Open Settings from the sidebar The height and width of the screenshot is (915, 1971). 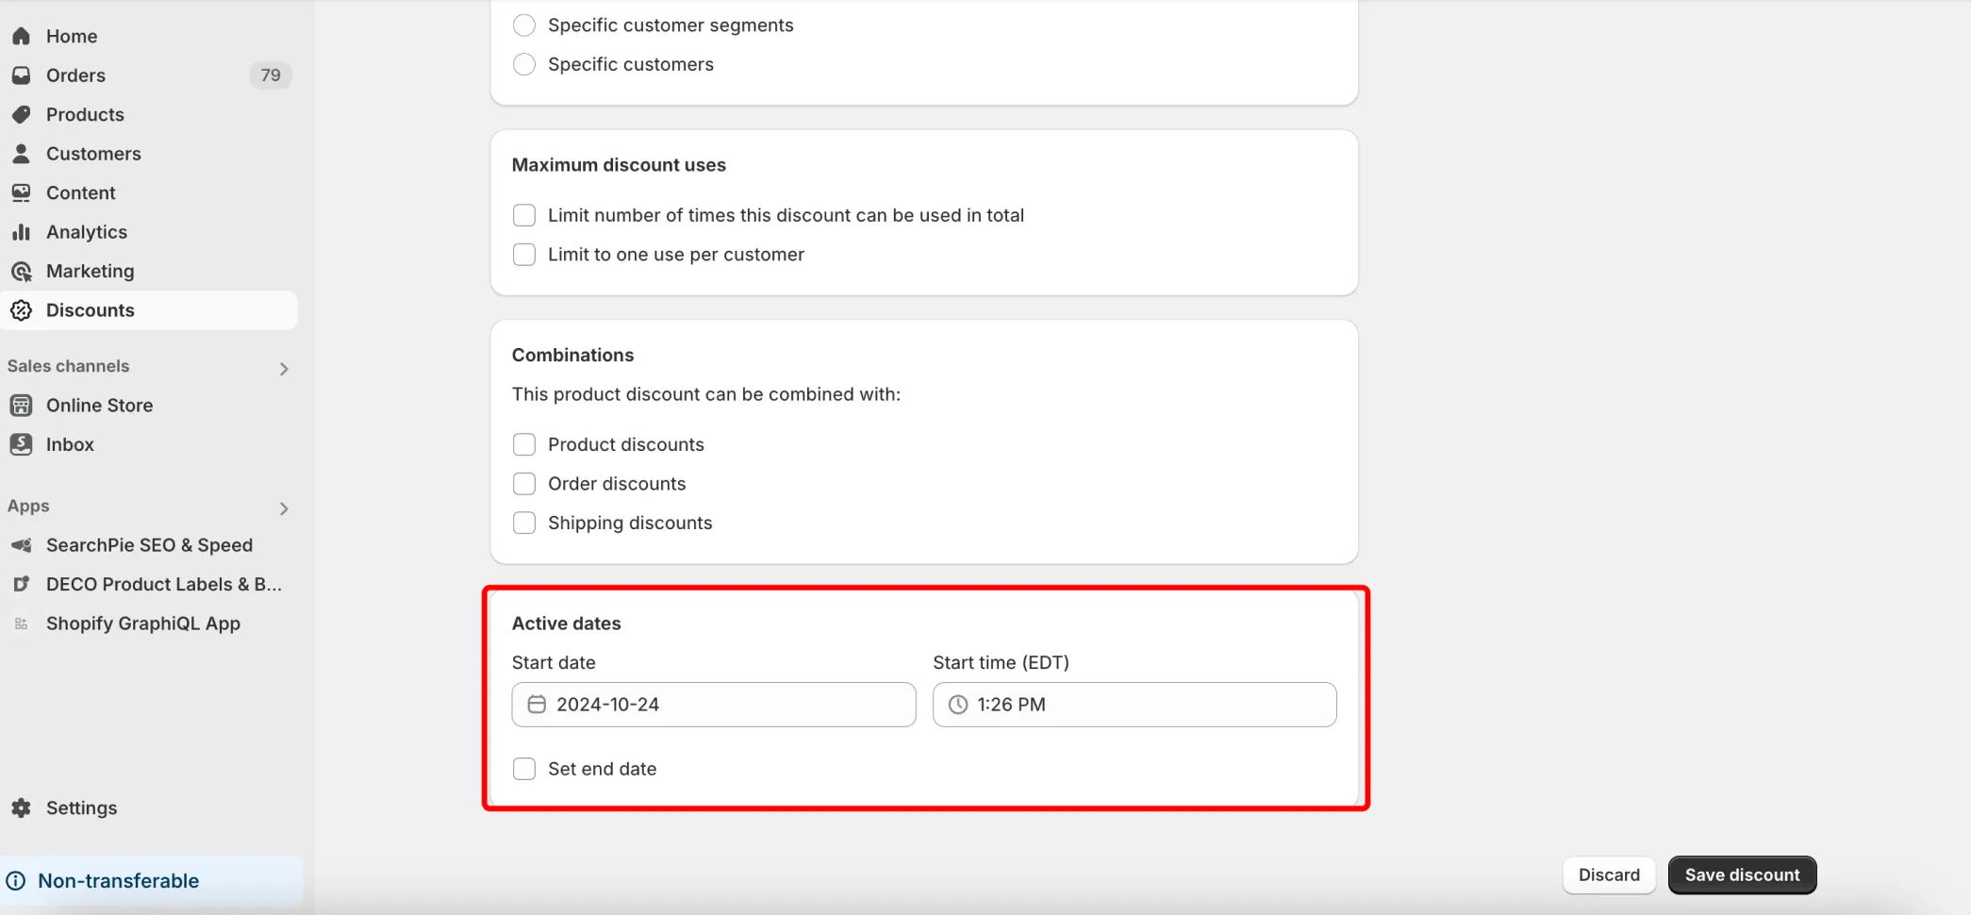tap(149, 808)
